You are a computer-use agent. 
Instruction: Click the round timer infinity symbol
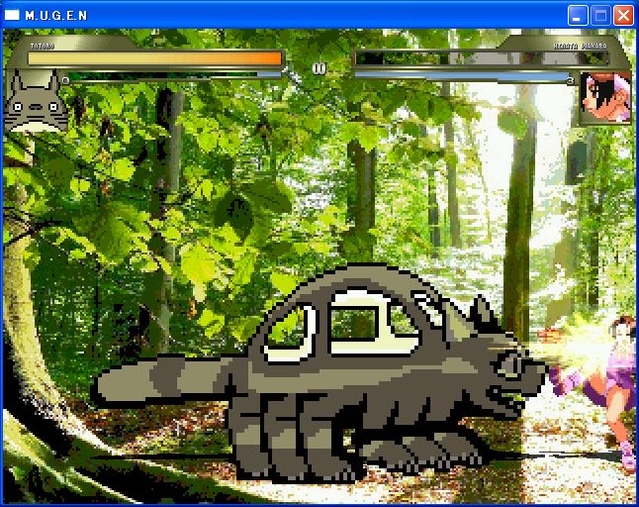(319, 68)
